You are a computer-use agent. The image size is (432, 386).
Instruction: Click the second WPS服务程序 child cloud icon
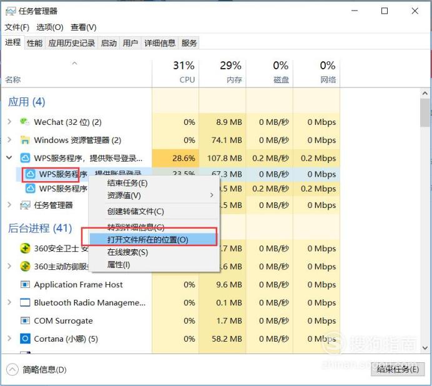pyautogui.click(x=30, y=189)
